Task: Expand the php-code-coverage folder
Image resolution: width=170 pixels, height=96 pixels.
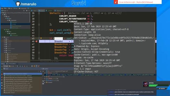Action: 6,54
